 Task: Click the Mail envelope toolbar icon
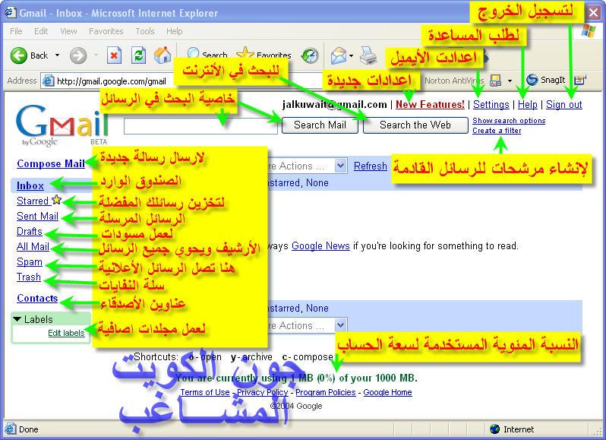337,55
